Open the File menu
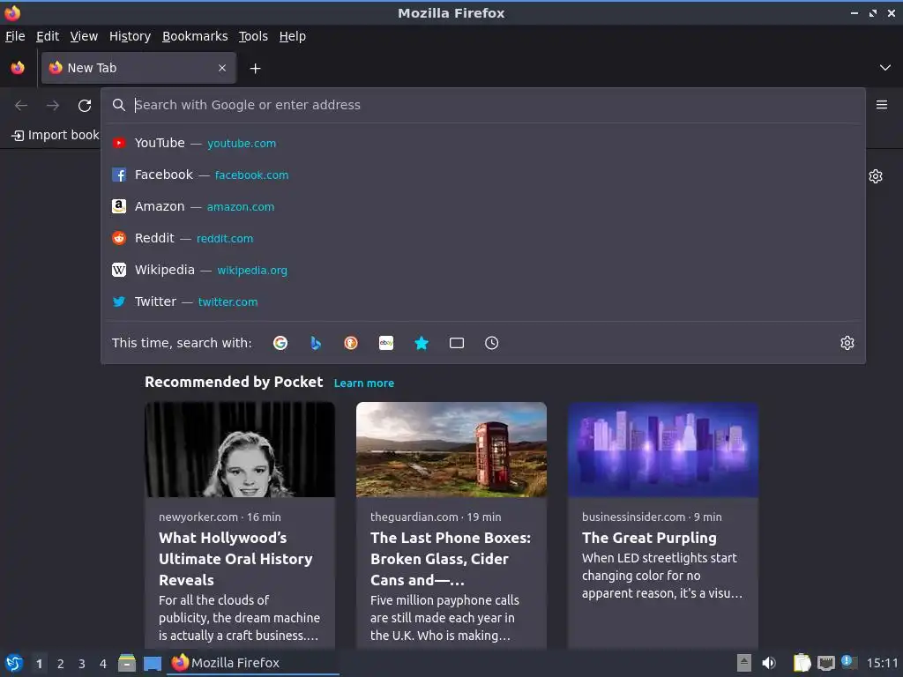903x677 pixels. tap(15, 36)
